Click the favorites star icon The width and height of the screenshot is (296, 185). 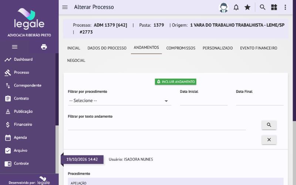pyautogui.click(x=247, y=7)
